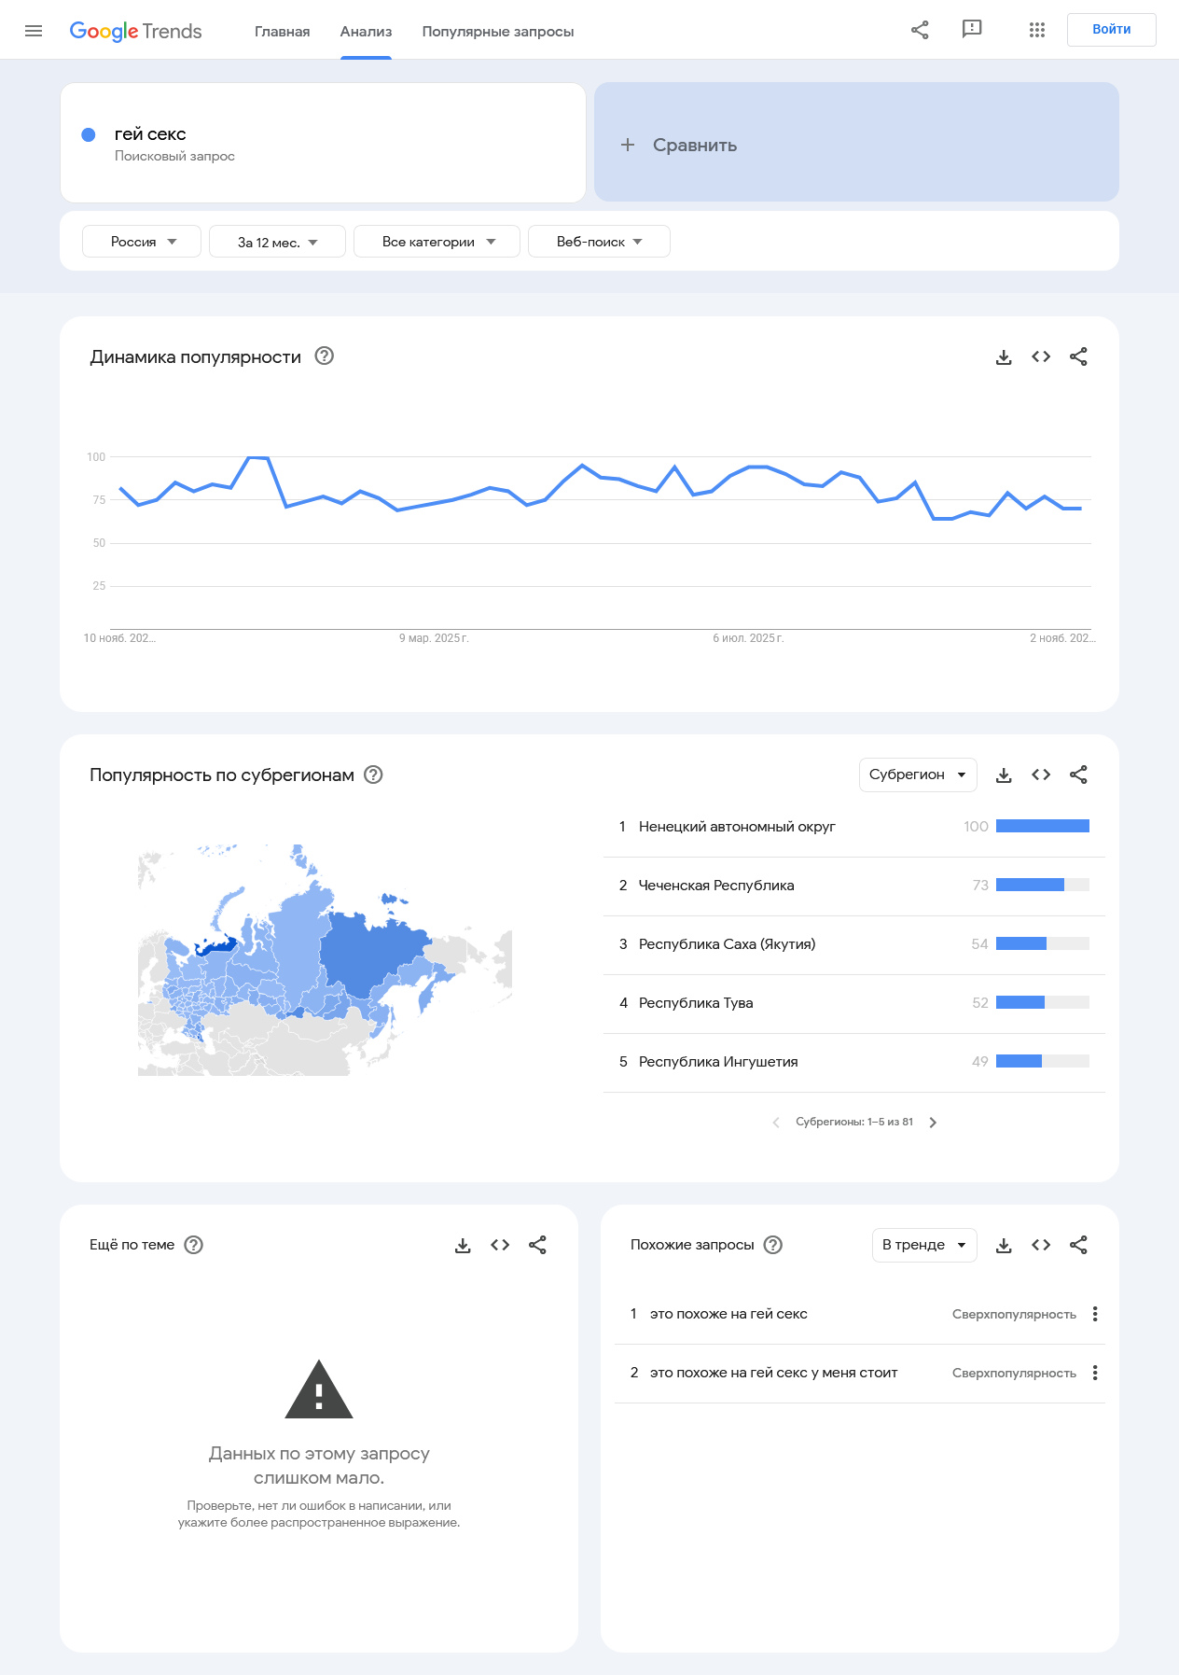This screenshot has width=1179, height=1675.
Task: Open the В тренде sorting dropdown
Action: pos(923,1246)
